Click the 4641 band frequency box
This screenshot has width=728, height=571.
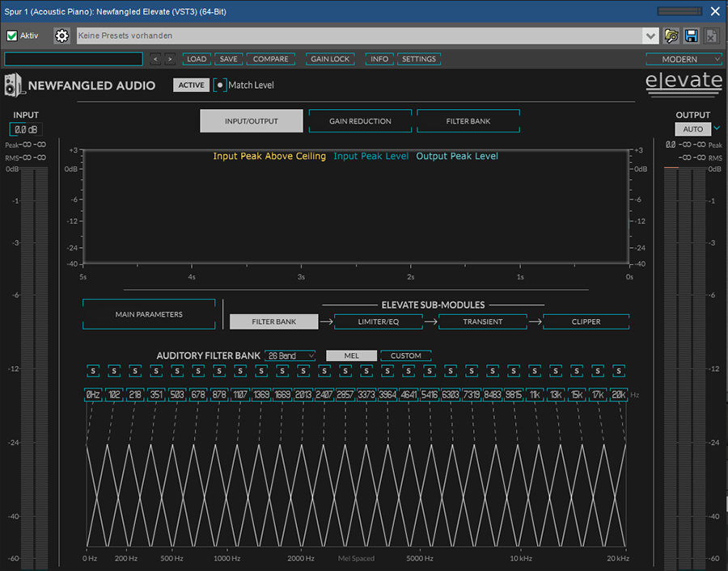(408, 394)
